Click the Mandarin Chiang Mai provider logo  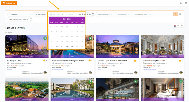[x=181, y=72]
